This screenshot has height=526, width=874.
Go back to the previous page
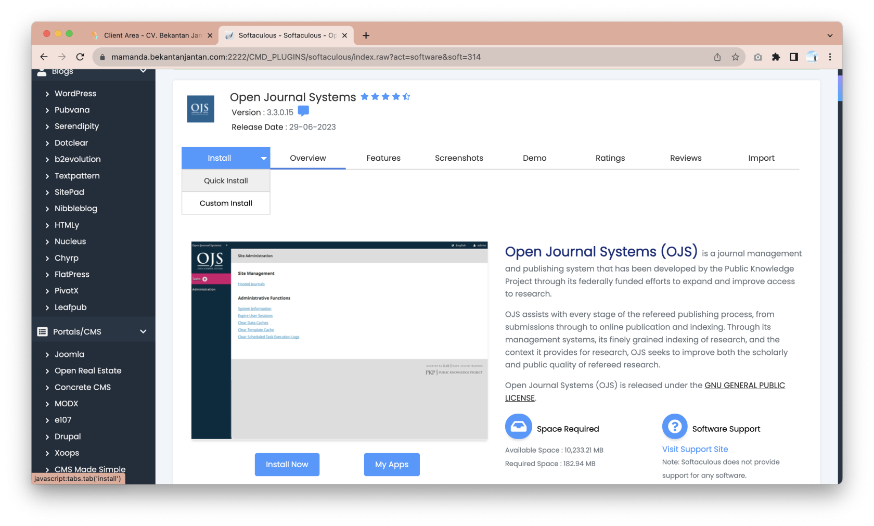[x=44, y=57]
